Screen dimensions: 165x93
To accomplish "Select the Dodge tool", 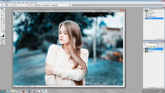I will coord(4,24).
